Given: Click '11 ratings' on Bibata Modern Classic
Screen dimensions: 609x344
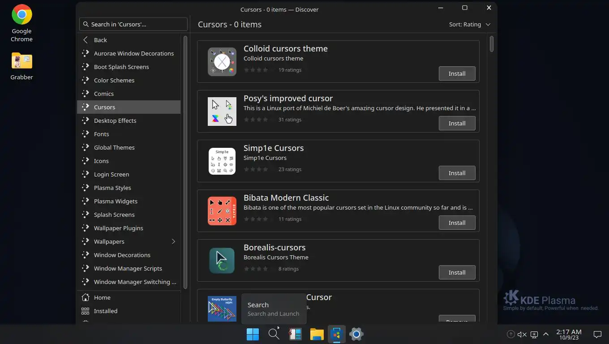Looking at the screenshot, I should point(290,219).
